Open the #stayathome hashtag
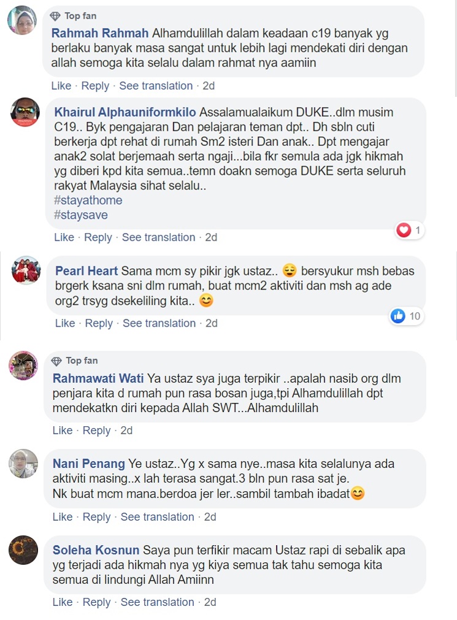 click(x=88, y=200)
